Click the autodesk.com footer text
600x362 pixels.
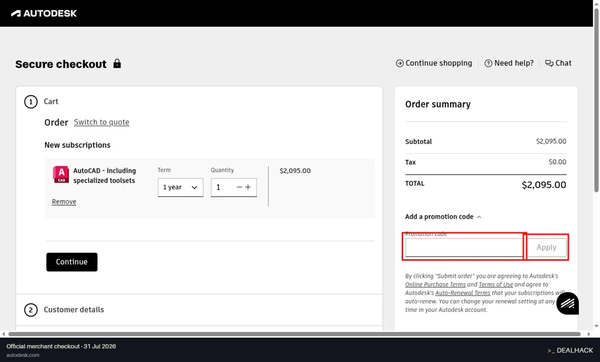(x=23, y=355)
